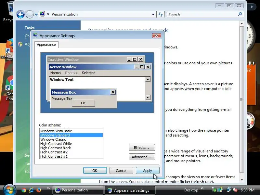Screen dimensions: 260x195
Task: Select Windows Classic color scheme
Action: pos(71,139)
